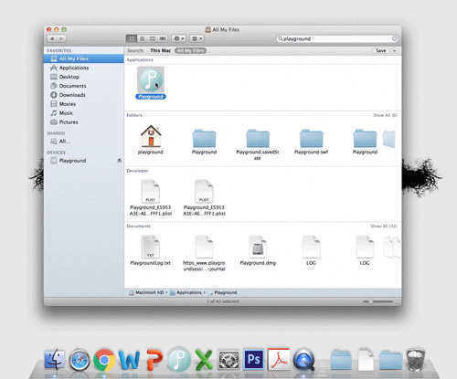Open Microsoft Word from the Dock
This screenshot has width=457, height=379.
129,360
